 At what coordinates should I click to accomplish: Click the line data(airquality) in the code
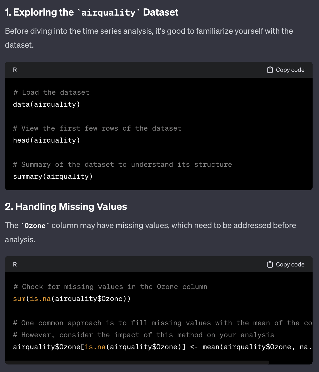(46, 104)
